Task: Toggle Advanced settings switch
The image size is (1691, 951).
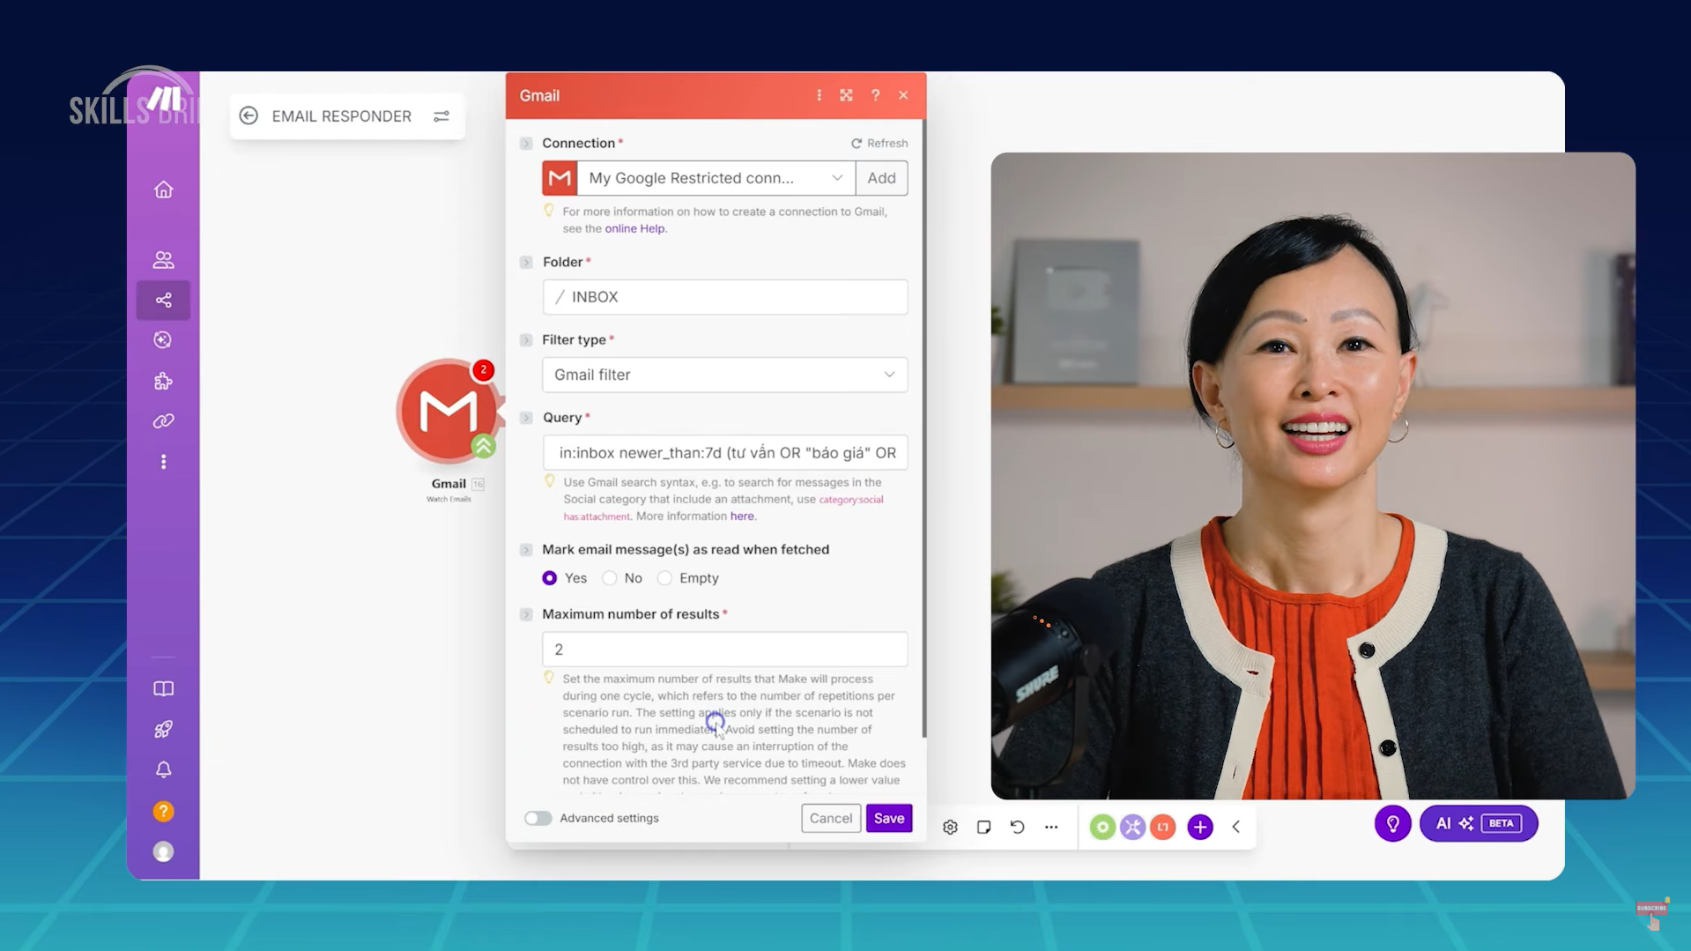Action: tap(538, 818)
